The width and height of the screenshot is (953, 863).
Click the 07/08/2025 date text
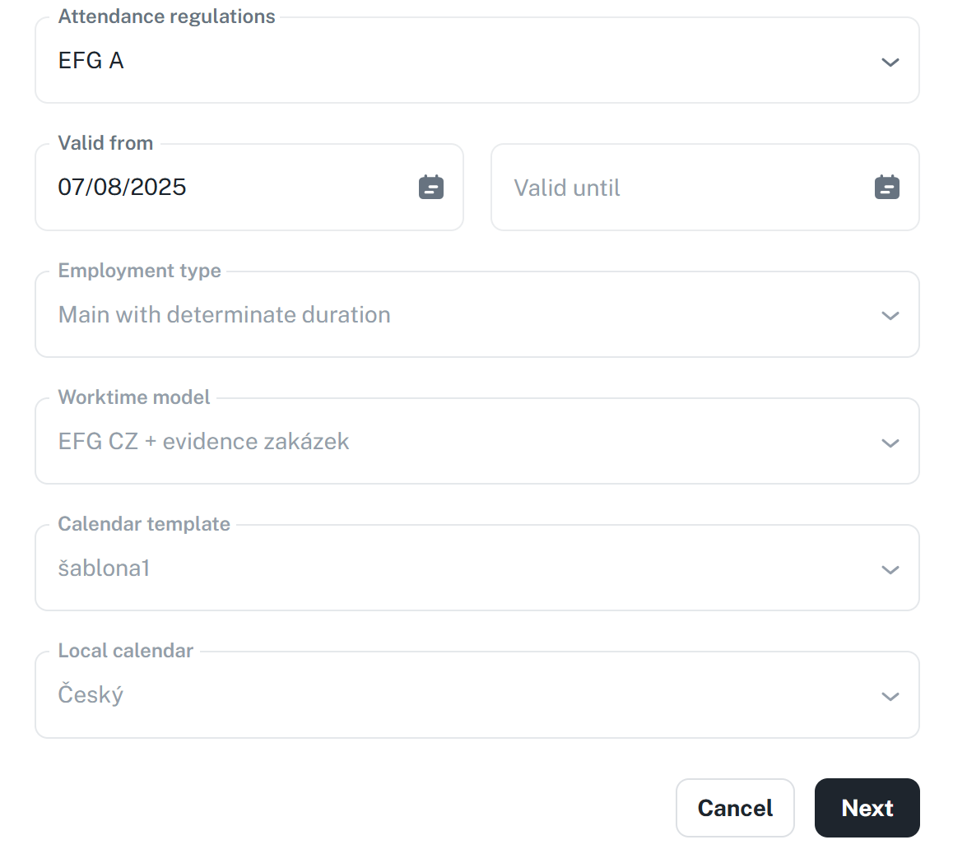point(123,188)
